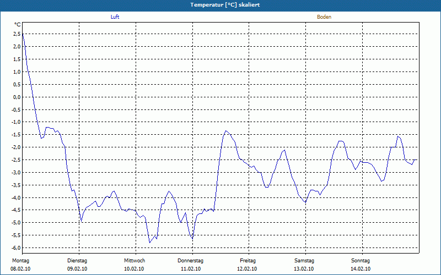Click the -0,5 y-axis value
441x275 pixels.
(x=16, y=109)
